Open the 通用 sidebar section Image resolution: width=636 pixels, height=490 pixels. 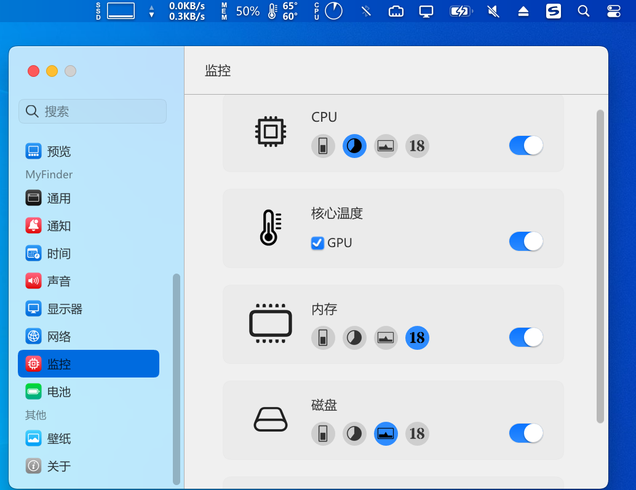tap(89, 198)
